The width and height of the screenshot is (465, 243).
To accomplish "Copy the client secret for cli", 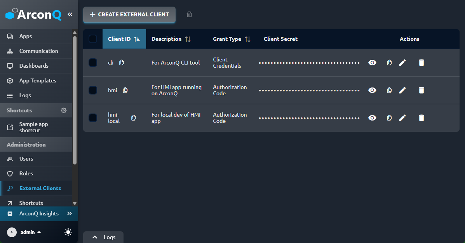I will [389, 63].
